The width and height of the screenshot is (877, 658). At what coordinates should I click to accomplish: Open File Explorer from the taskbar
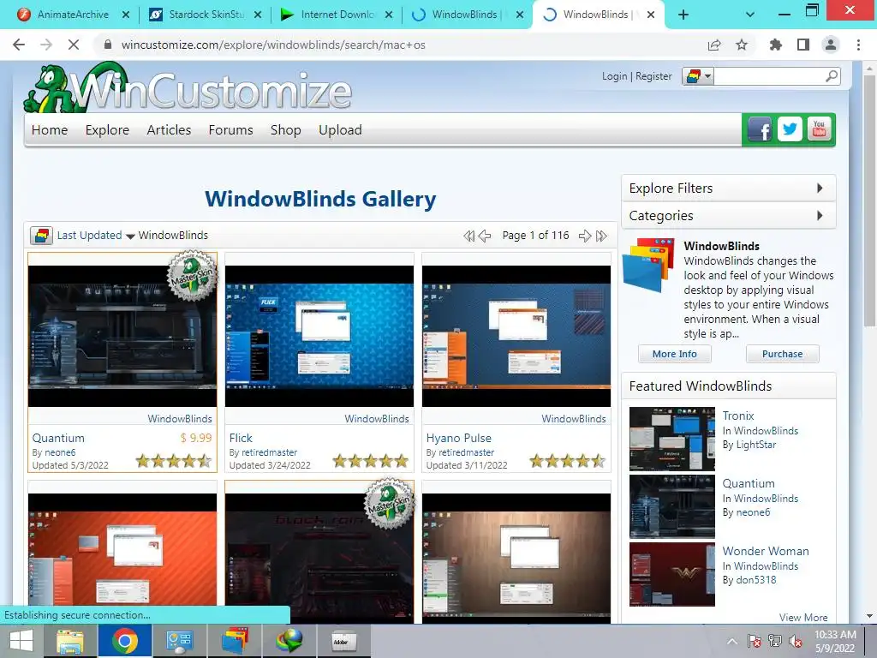click(x=69, y=641)
